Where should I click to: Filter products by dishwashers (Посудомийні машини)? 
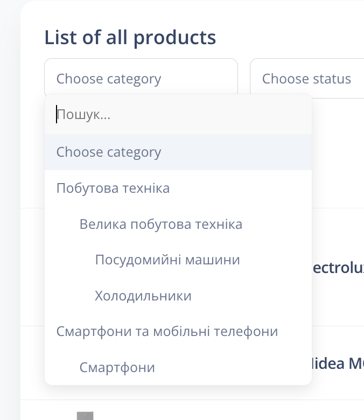tap(167, 260)
